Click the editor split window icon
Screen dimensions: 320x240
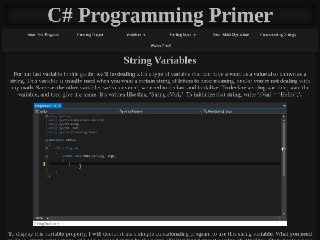(284, 116)
